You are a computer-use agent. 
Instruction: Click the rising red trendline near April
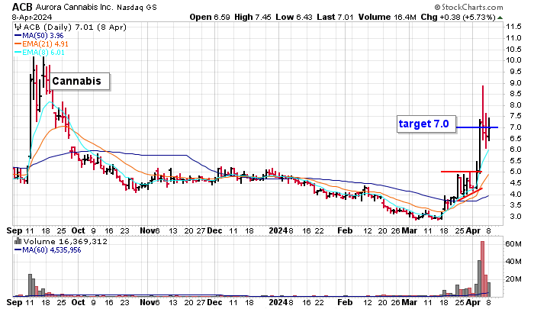pyautogui.click(x=470, y=195)
